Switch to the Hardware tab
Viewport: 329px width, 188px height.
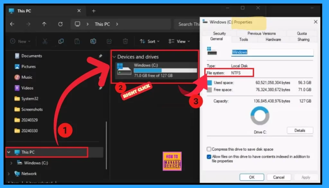point(273,40)
